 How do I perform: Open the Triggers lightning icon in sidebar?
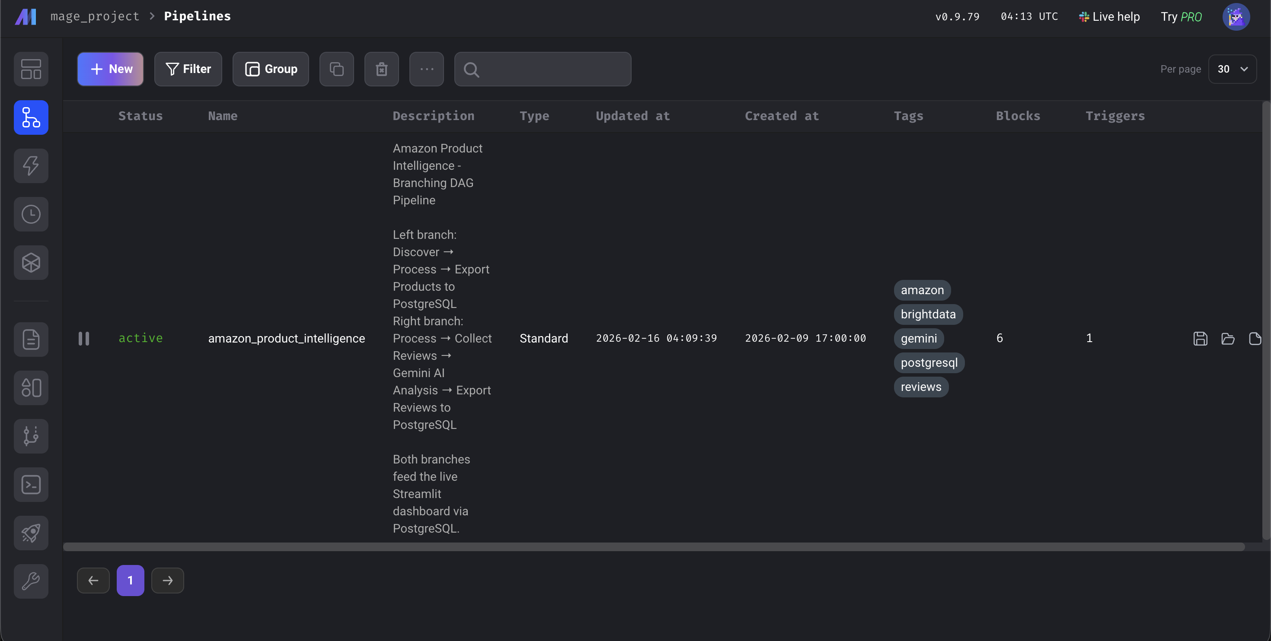click(31, 166)
